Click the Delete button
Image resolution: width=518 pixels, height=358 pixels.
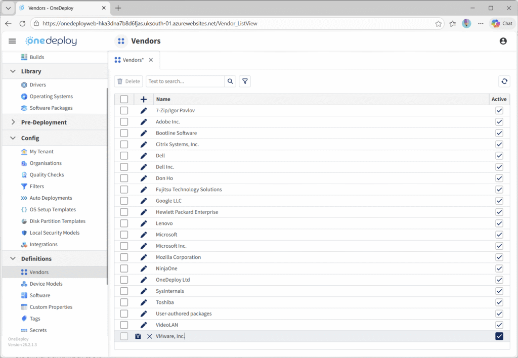pyautogui.click(x=128, y=81)
